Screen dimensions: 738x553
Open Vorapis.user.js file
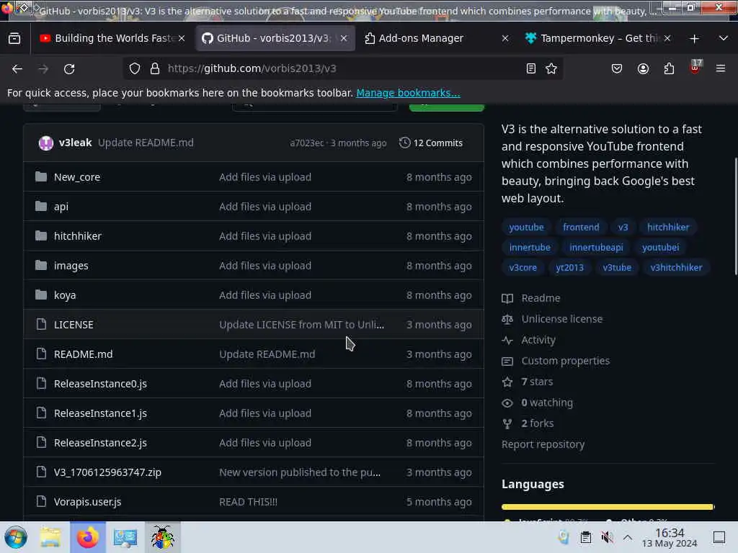[x=87, y=502]
